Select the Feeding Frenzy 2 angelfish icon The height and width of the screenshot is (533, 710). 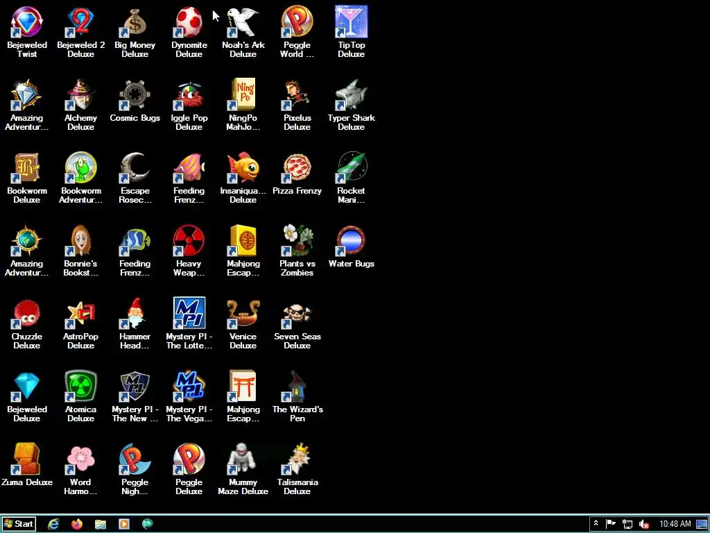(x=135, y=241)
